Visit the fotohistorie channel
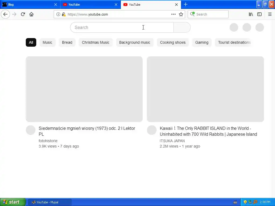The image size is (275, 206). point(48,141)
